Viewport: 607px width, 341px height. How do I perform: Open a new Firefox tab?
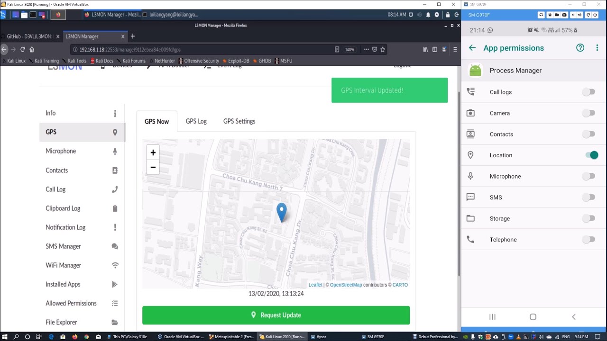[133, 36]
